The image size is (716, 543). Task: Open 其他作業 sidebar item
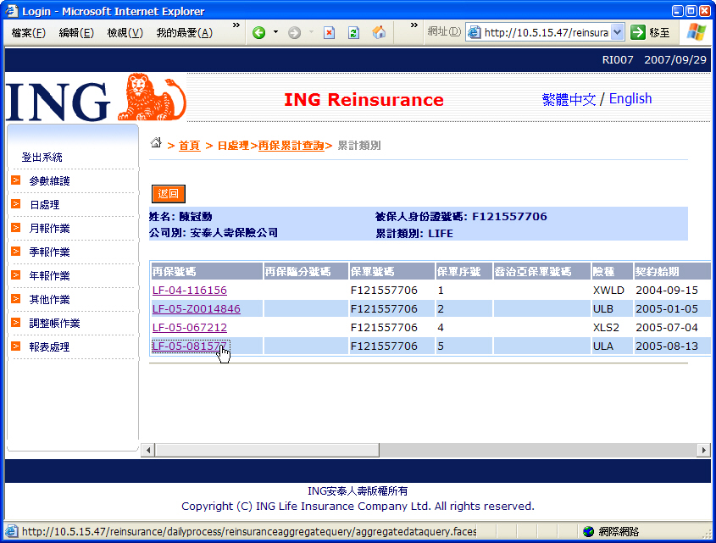tap(49, 300)
